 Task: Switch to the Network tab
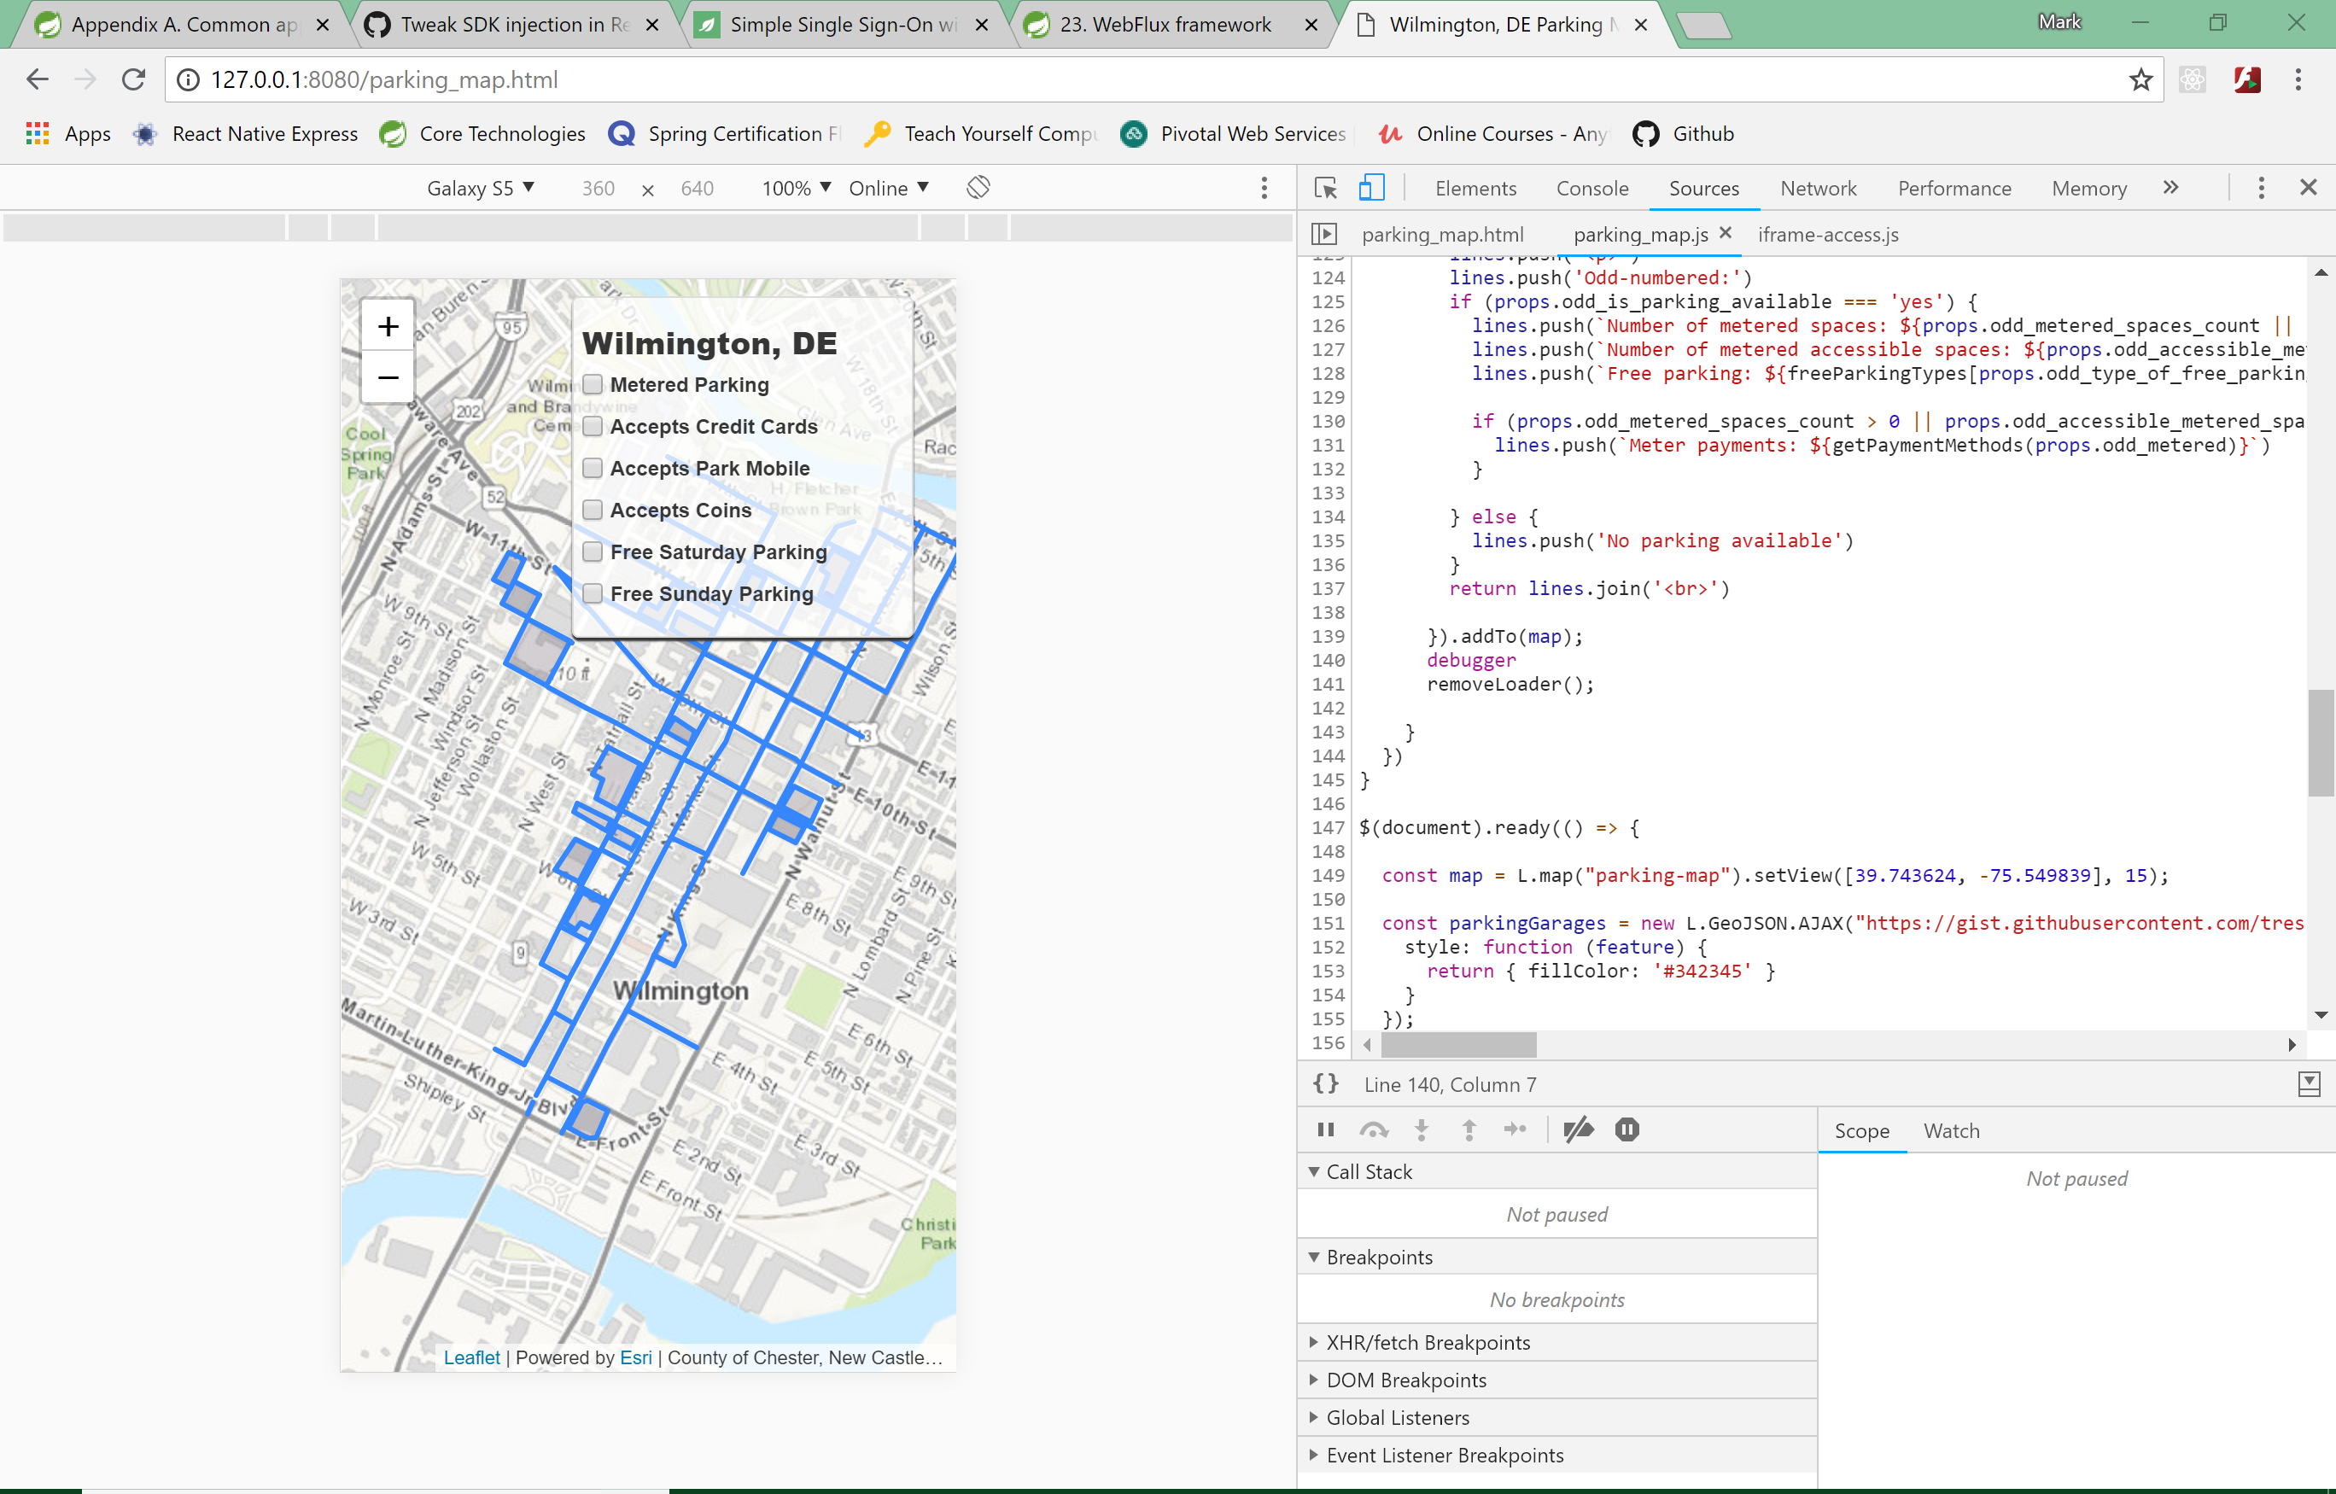coord(1817,188)
